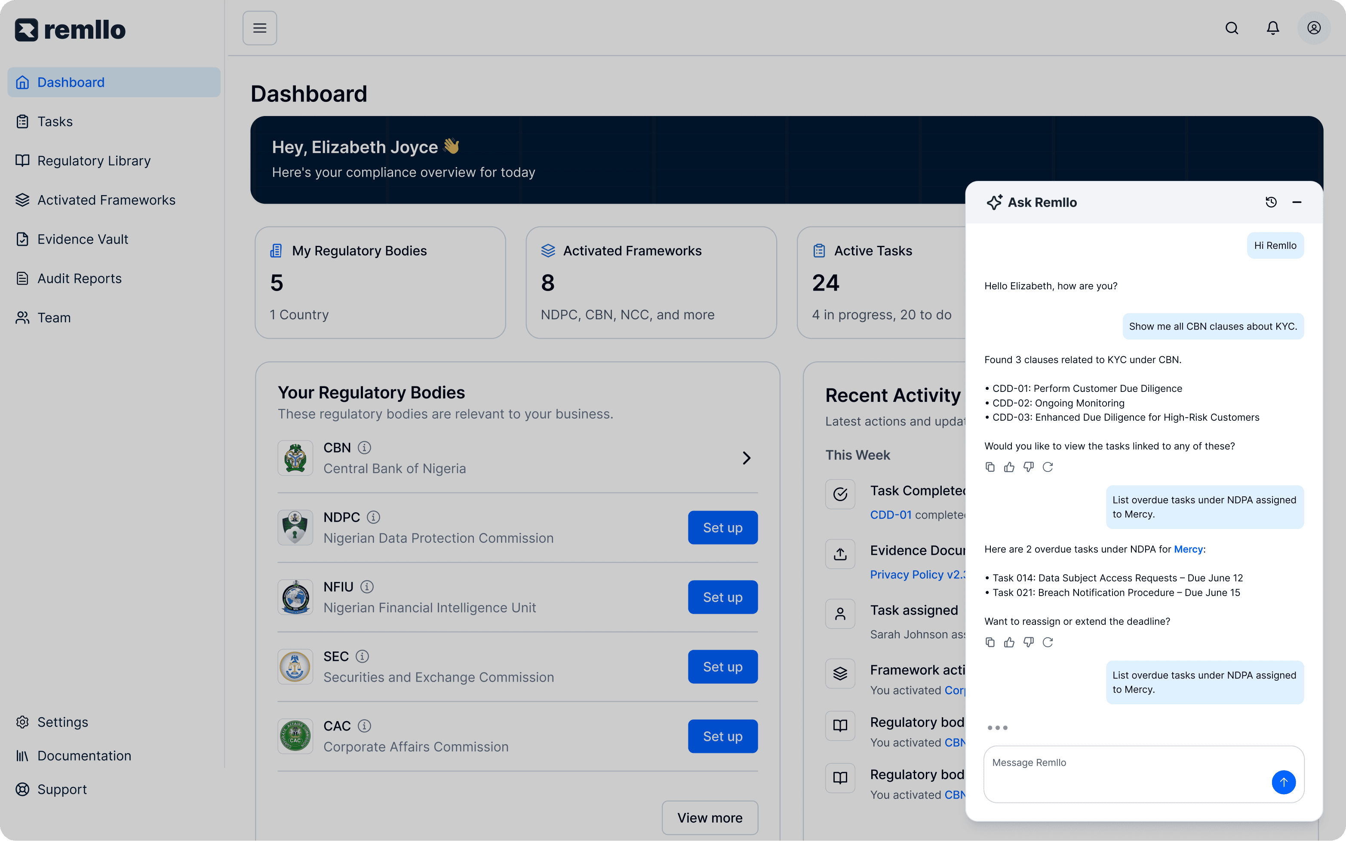Set up NFIU regulatory body

(722, 597)
